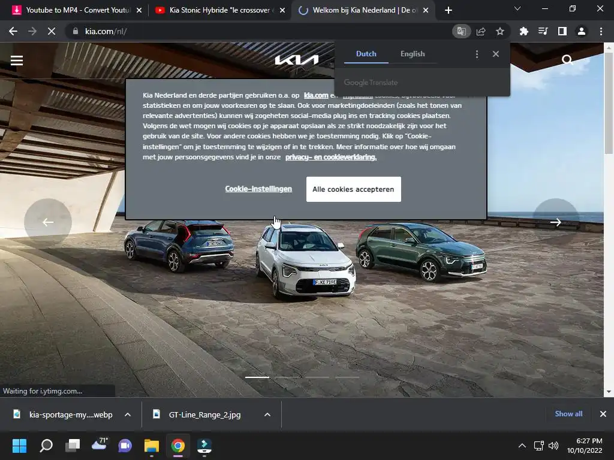This screenshot has height=460, width=614.
Task: Open the tab search chevron
Action: pyautogui.click(x=517, y=8)
